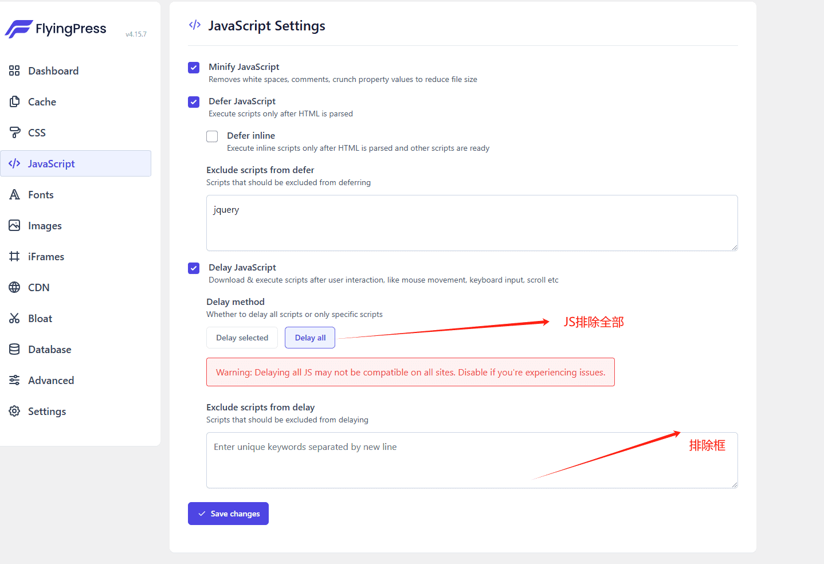Screen dimensions: 824x564
Task: Click the Settings gear icon
Action: pos(14,412)
